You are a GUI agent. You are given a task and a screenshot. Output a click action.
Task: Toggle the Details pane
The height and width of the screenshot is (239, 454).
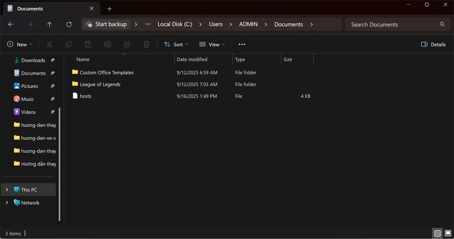(x=433, y=44)
